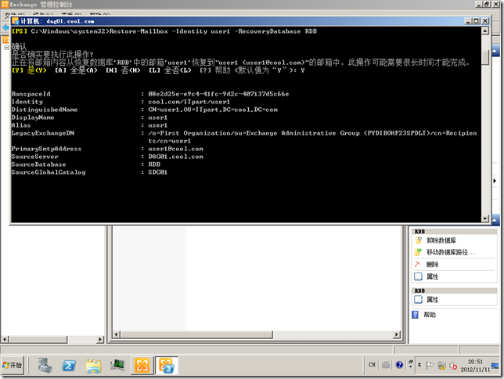Click the 确认 confirmation heading in shell
Viewport: 504px width, 379px height.
19,46
